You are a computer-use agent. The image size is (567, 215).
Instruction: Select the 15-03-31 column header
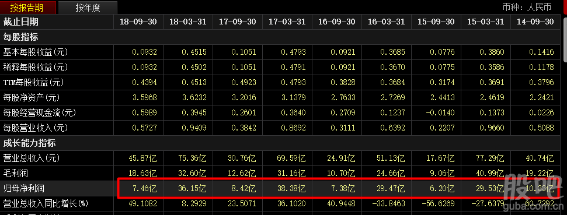click(x=486, y=22)
